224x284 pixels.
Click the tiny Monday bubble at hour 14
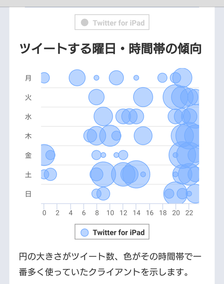[136, 78]
